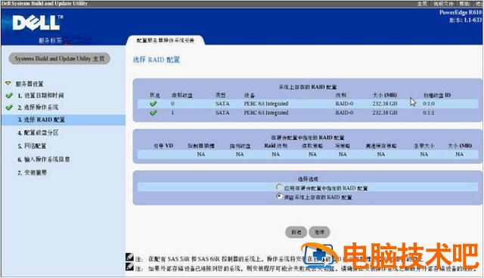484x278 pixels.
Task: Click the RAID-0 cell in virtual disk 0 row
Action: (344, 103)
